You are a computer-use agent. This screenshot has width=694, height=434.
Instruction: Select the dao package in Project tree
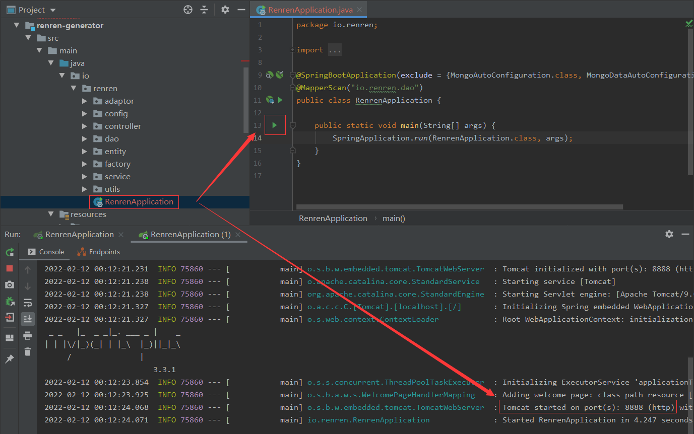pyautogui.click(x=112, y=138)
